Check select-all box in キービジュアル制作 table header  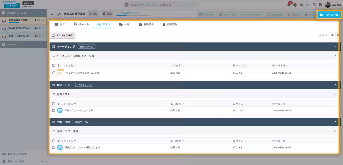point(53,65)
